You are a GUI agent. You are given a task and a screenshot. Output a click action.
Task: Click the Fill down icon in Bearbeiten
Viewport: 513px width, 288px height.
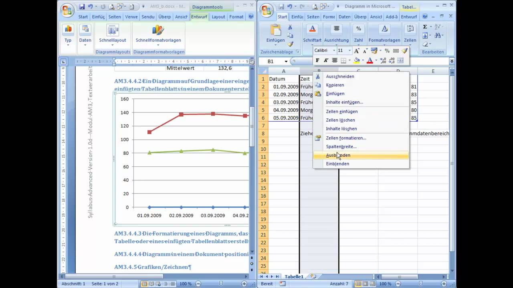coord(425,36)
